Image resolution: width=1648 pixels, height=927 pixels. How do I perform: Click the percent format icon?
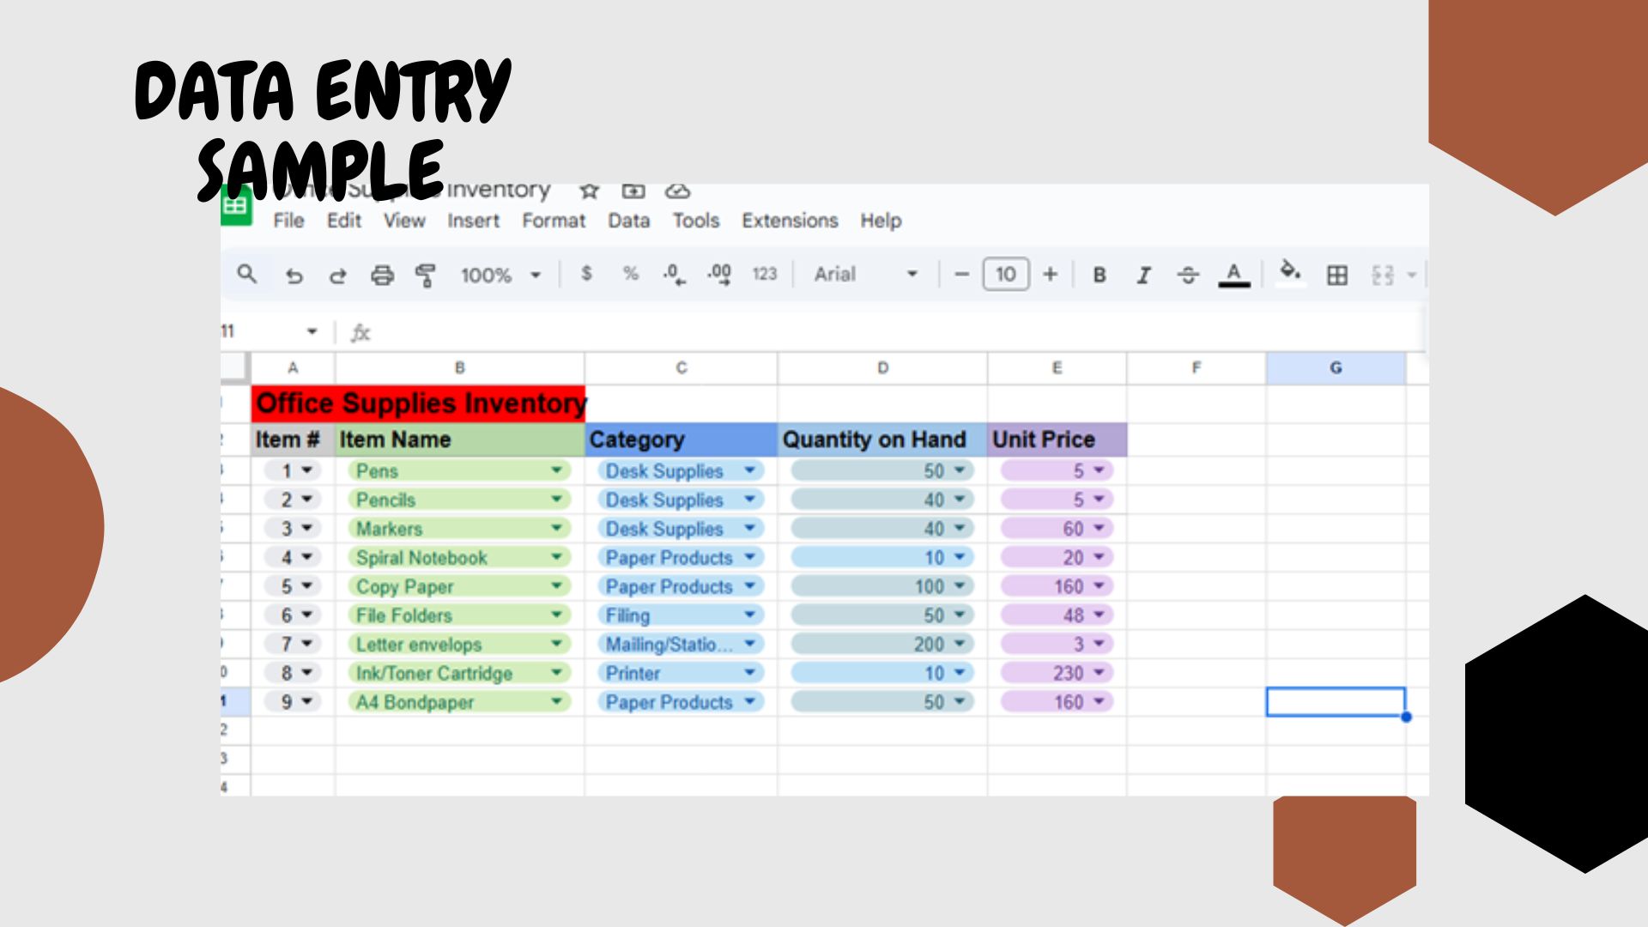631,274
